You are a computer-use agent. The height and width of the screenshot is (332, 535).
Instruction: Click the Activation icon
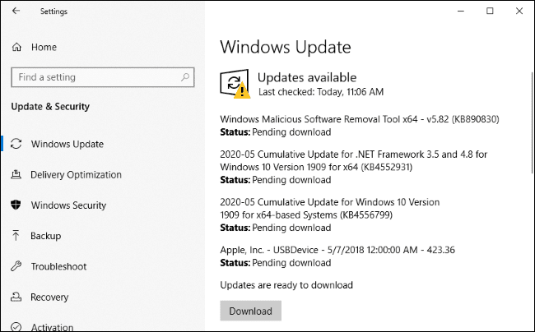tap(16, 327)
